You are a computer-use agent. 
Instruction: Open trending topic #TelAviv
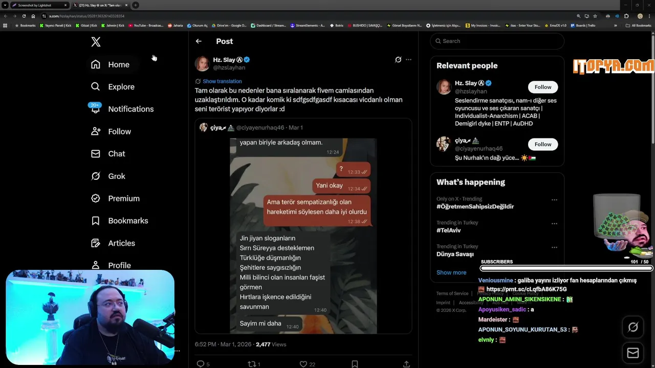point(448,231)
